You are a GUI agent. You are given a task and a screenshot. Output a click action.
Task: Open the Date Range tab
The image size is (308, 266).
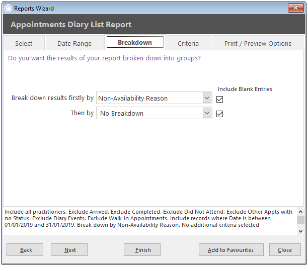point(74,43)
